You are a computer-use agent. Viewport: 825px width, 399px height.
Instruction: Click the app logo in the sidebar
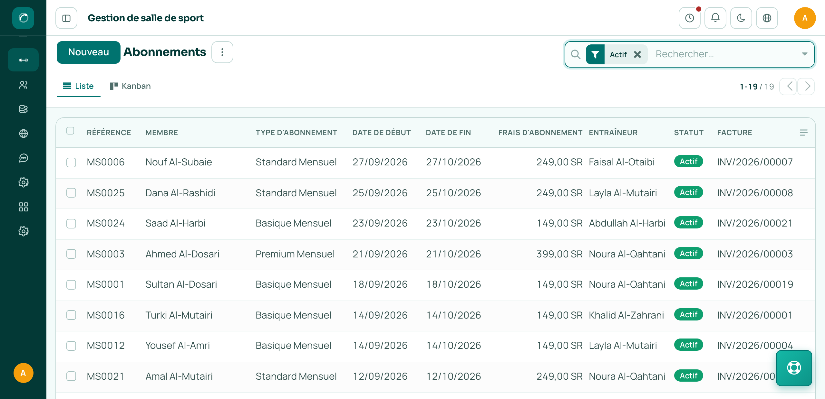23,18
